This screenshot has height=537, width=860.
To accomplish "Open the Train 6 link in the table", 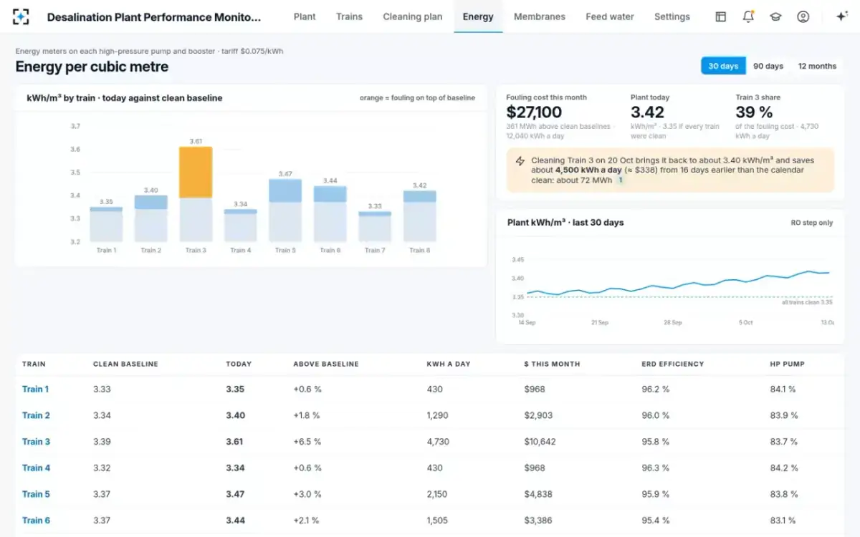I will pyautogui.click(x=36, y=521).
